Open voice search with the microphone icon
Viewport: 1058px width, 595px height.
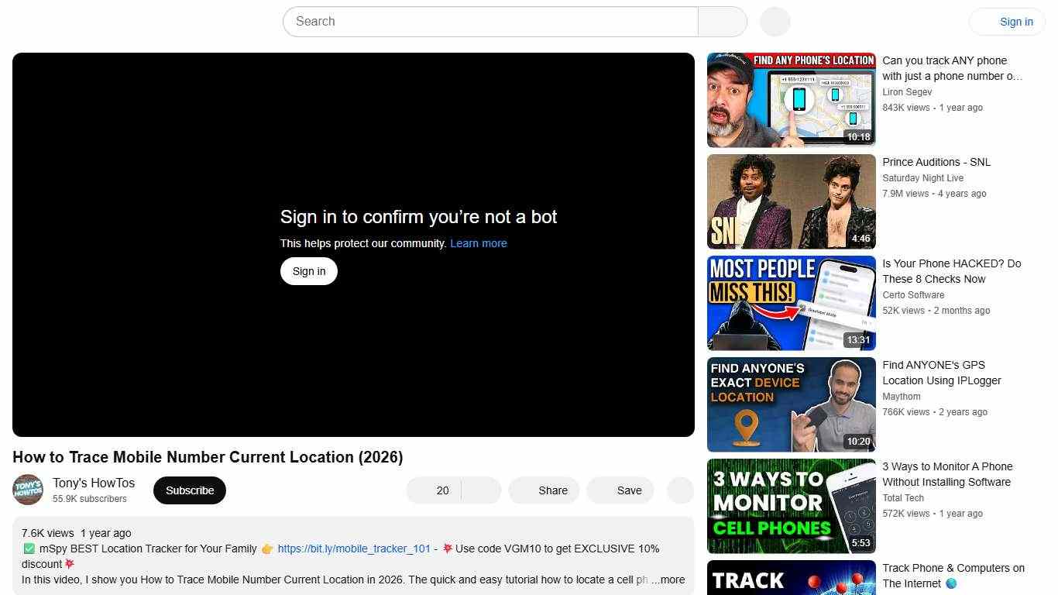click(774, 21)
